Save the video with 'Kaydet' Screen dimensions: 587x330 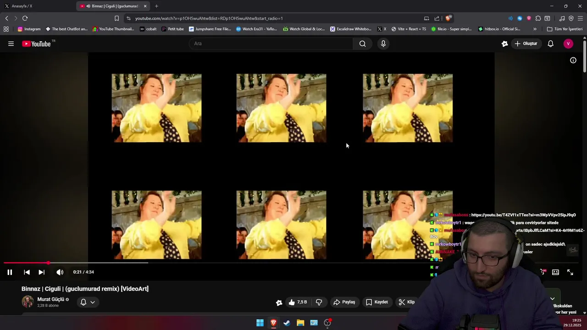(377, 302)
